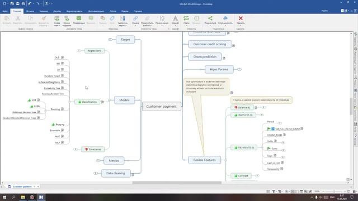Switch to the Дизайн ribbon tab
Viewport: 358px width, 201px height.
(x=57, y=11)
